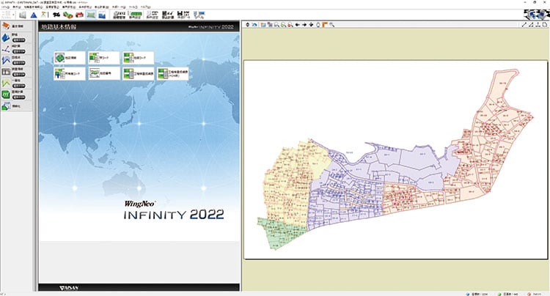Select the orange book icon in left sidebar
The image size is (550, 296).
click(x=6, y=26)
